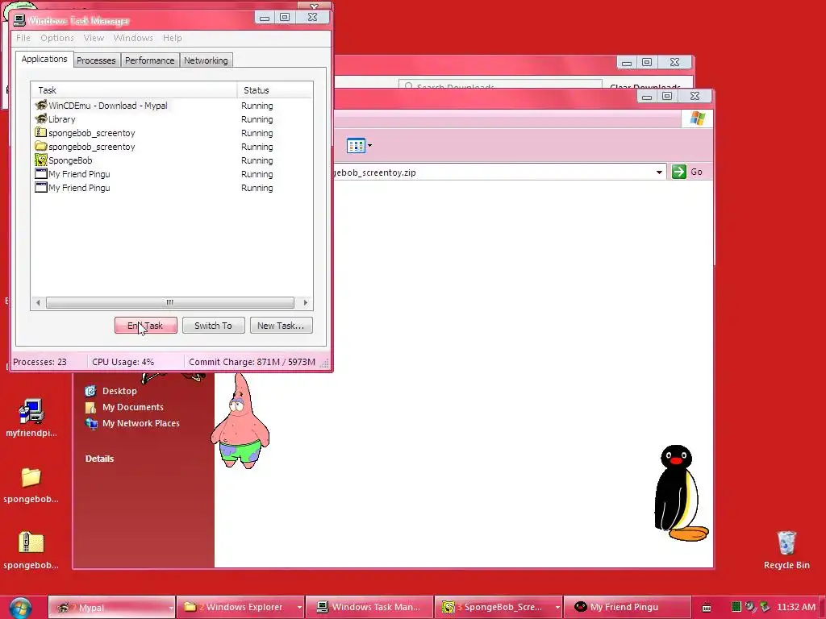
Task: Select the second My Friend Pingu task row
Action: [x=172, y=187]
